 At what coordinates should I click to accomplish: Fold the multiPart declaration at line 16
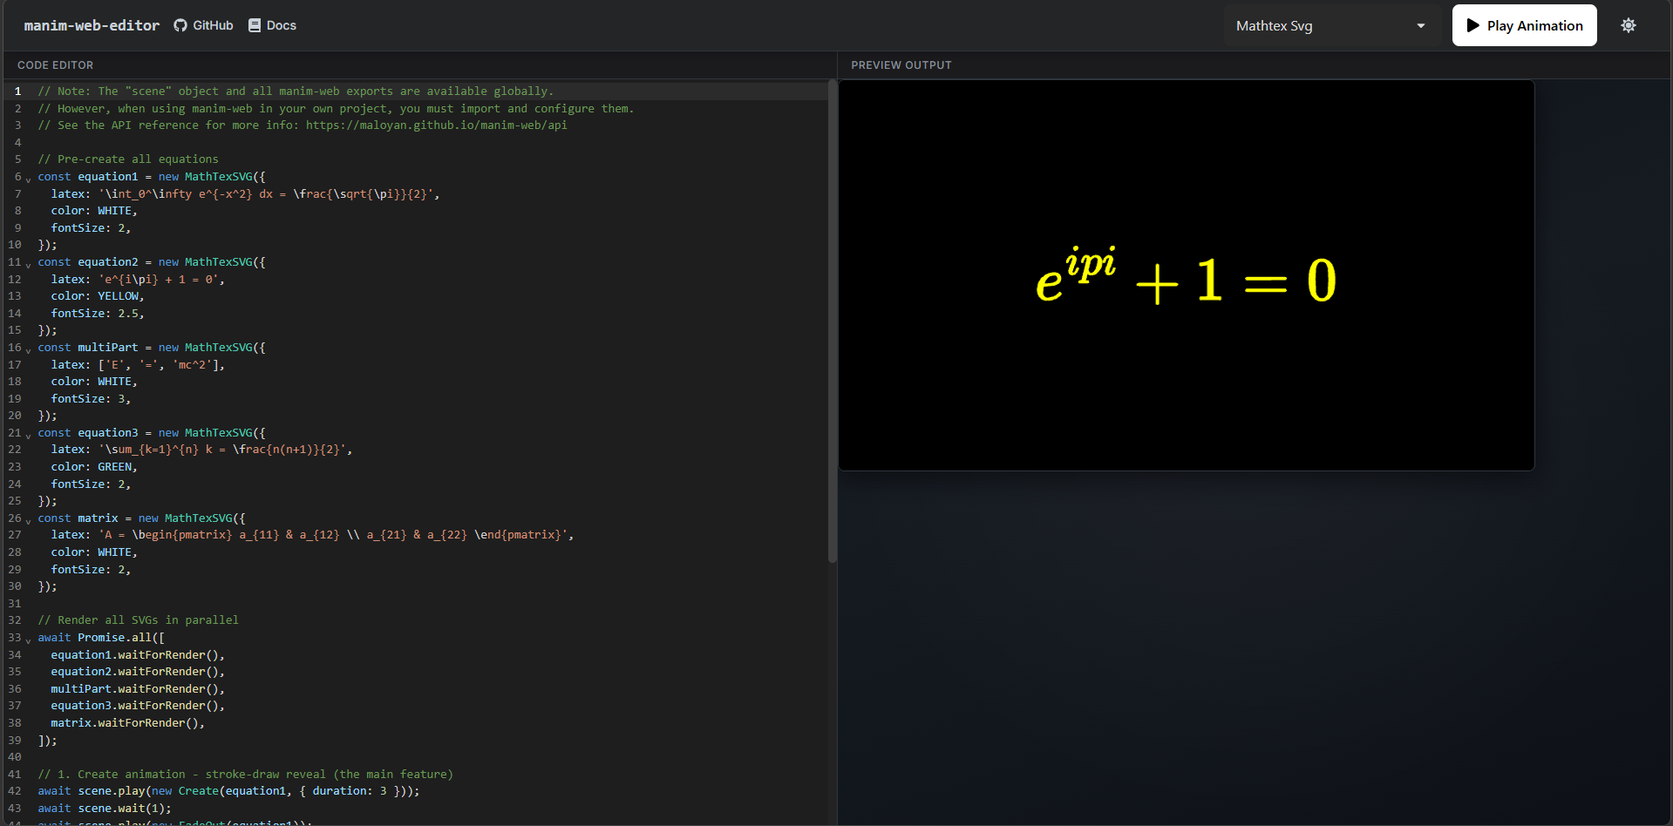click(28, 349)
